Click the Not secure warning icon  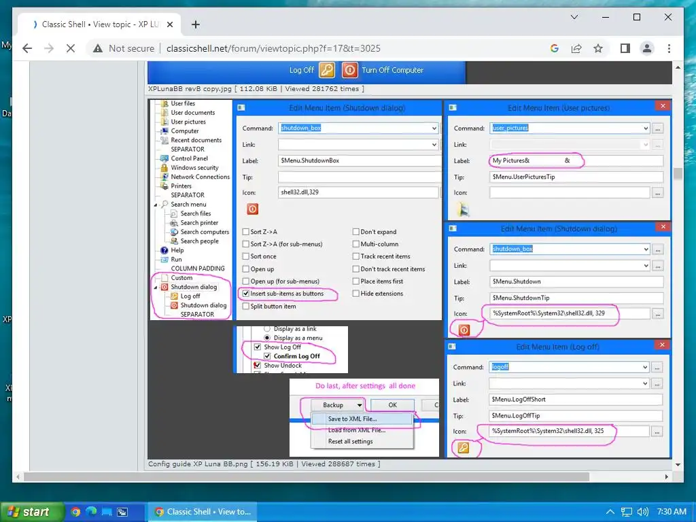pos(98,48)
